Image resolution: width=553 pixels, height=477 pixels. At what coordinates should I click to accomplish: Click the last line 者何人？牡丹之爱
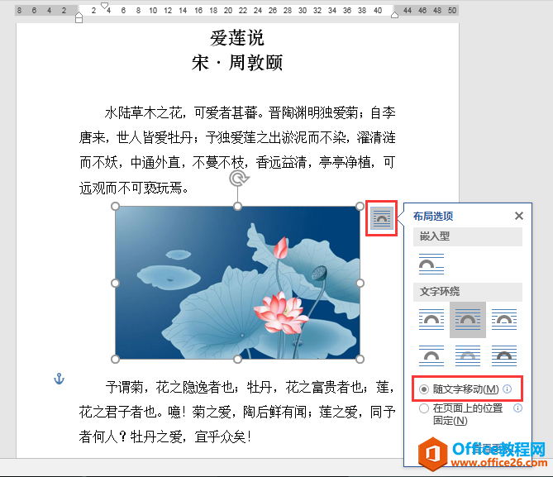point(165,437)
